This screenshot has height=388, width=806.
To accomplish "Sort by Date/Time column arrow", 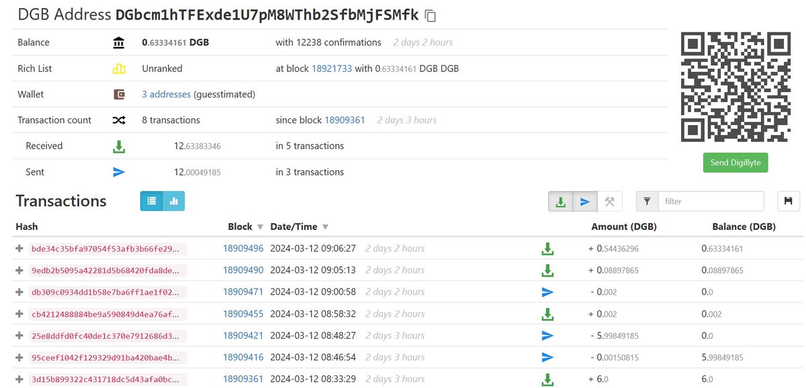I will coord(325,227).
